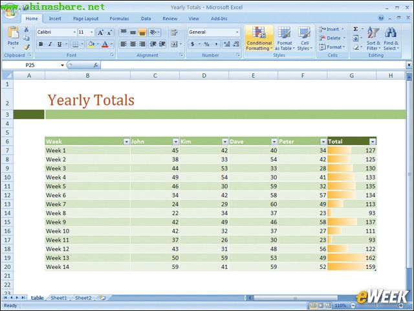Click Delete cells button
The image size is (414, 311).
[x=332, y=38]
